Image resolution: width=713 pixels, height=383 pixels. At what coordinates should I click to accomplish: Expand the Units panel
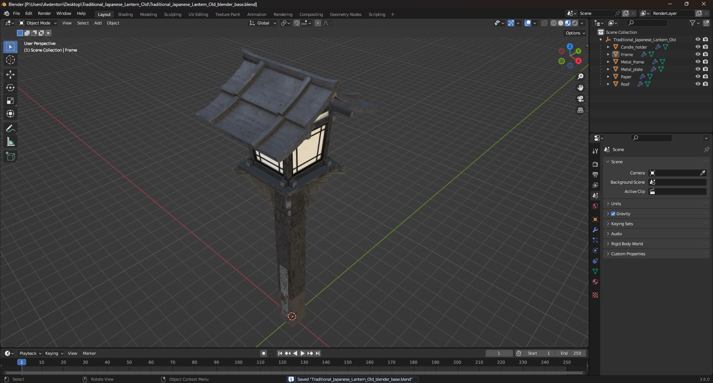click(616, 204)
